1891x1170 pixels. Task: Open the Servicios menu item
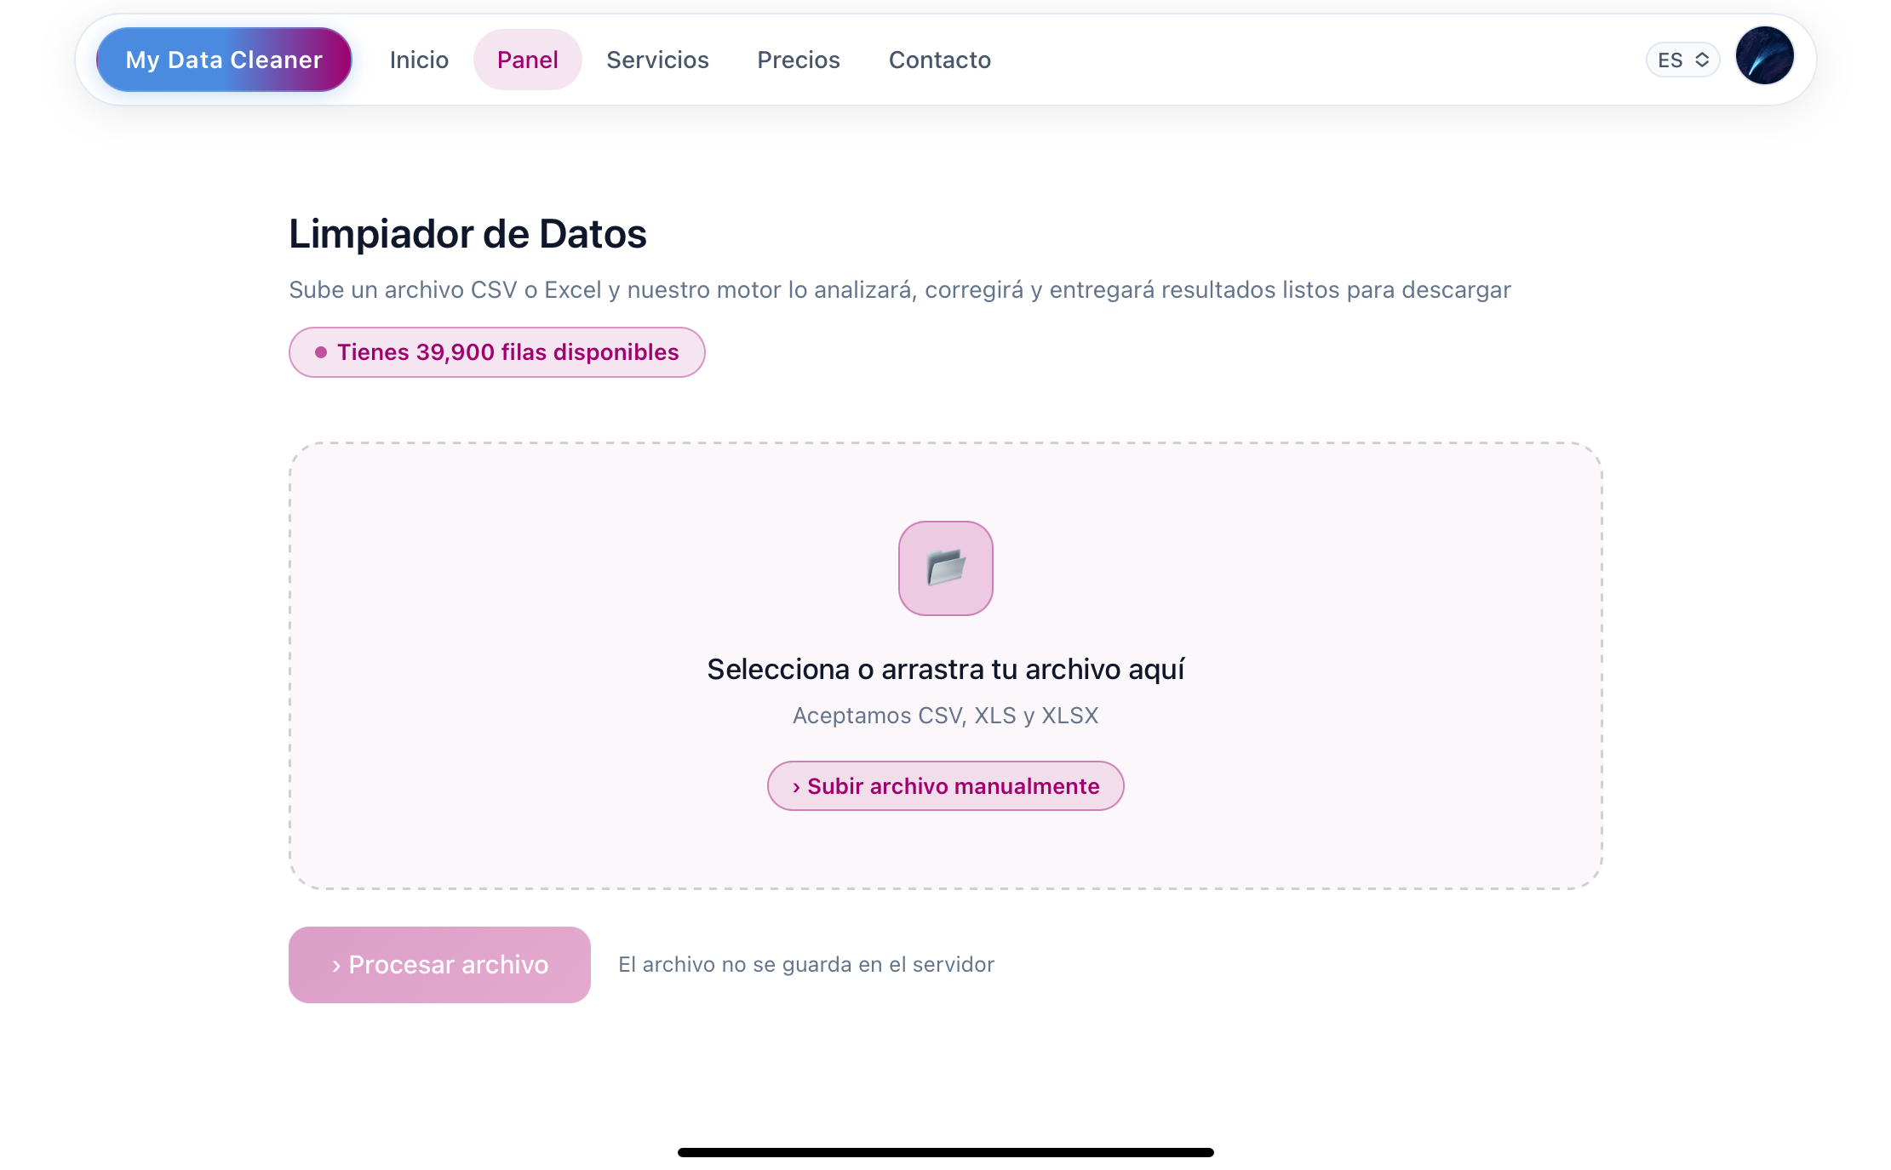[x=657, y=60]
